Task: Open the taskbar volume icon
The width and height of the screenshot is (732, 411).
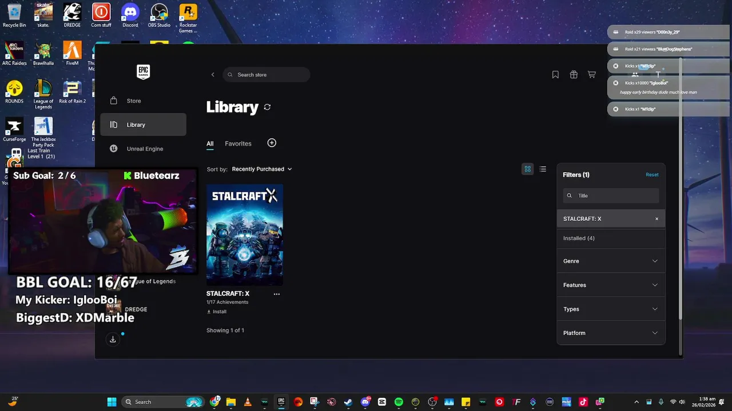Action: pos(683,402)
